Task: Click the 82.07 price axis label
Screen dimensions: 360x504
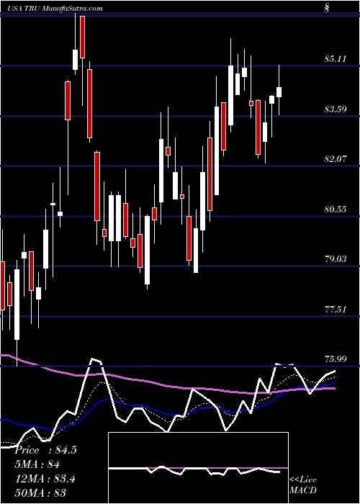Action: pyautogui.click(x=336, y=159)
